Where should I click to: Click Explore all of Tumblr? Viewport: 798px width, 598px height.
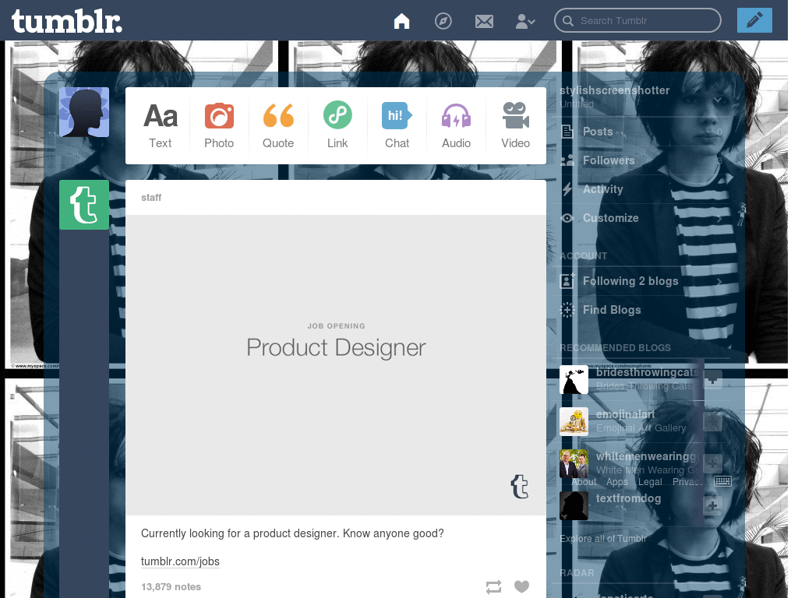(x=603, y=539)
